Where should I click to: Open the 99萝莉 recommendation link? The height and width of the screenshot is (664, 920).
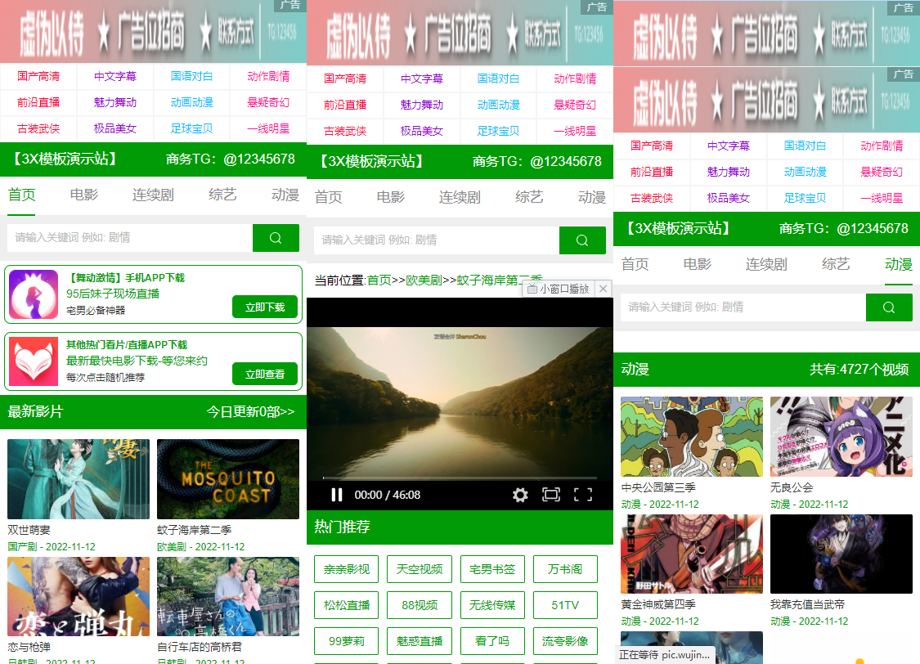[x=346, y=641]
